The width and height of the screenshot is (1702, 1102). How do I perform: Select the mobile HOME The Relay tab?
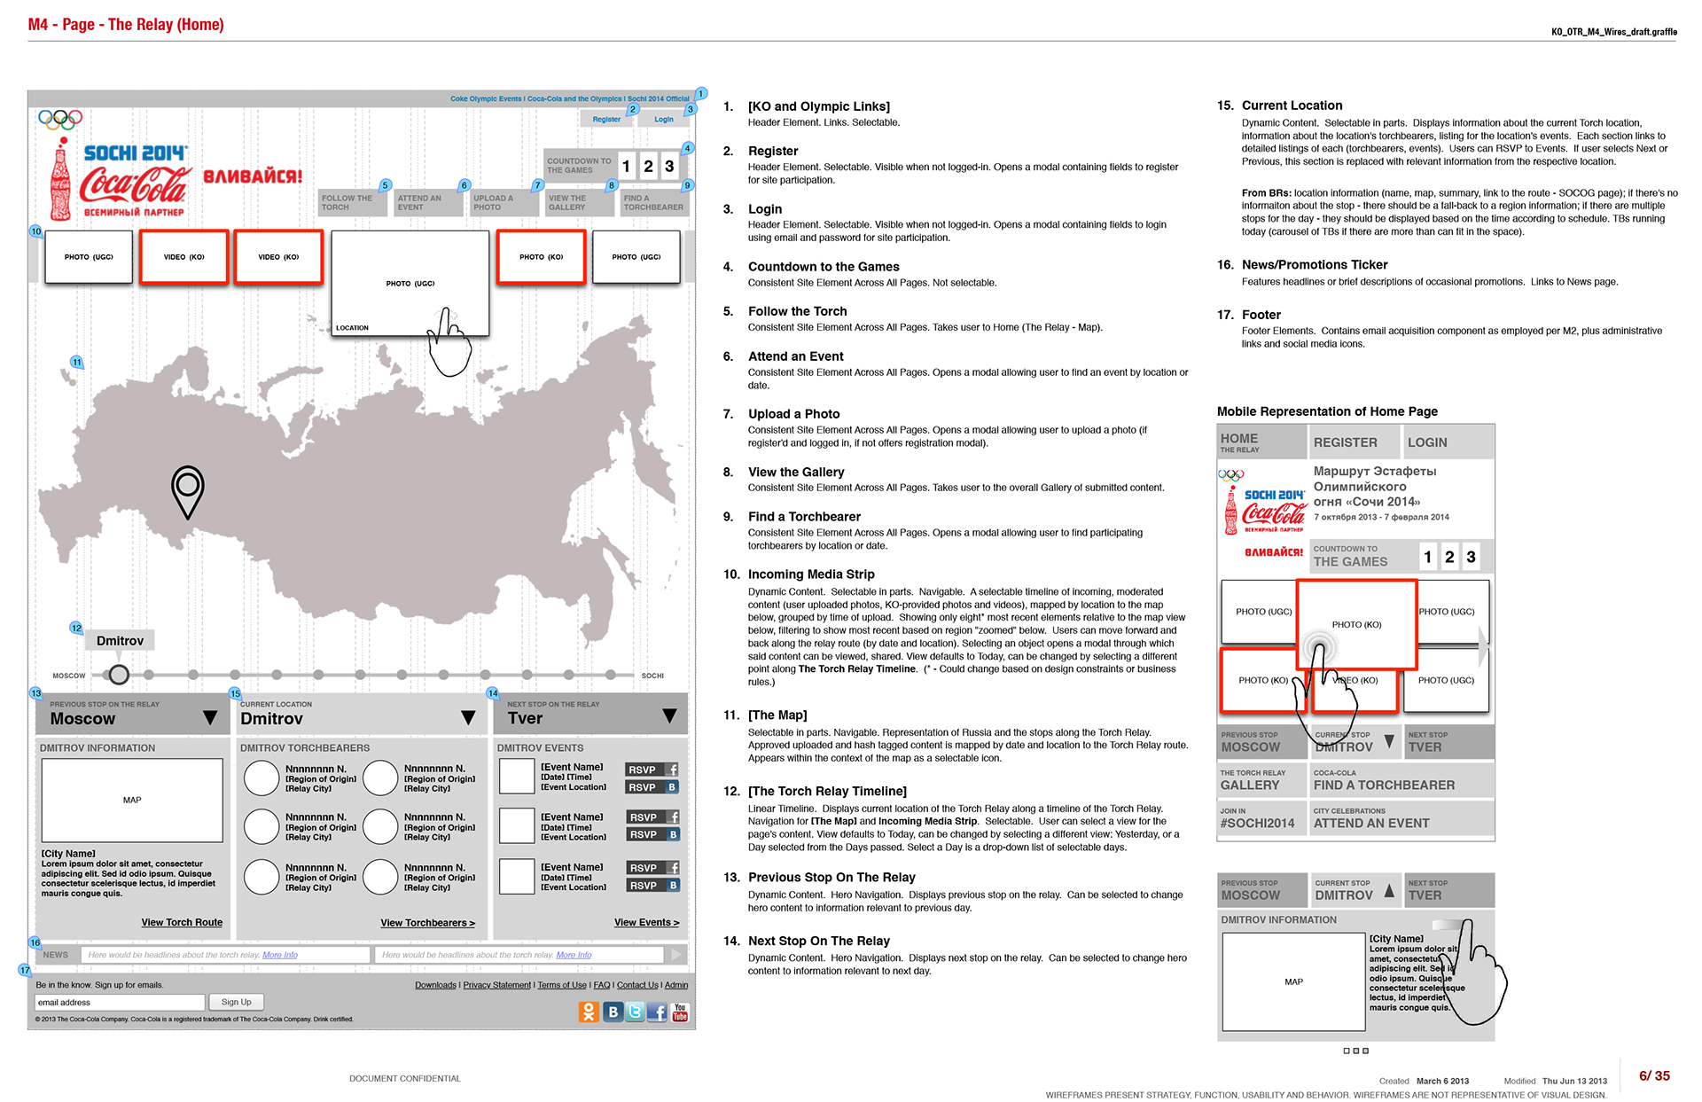coord(1262,442)
